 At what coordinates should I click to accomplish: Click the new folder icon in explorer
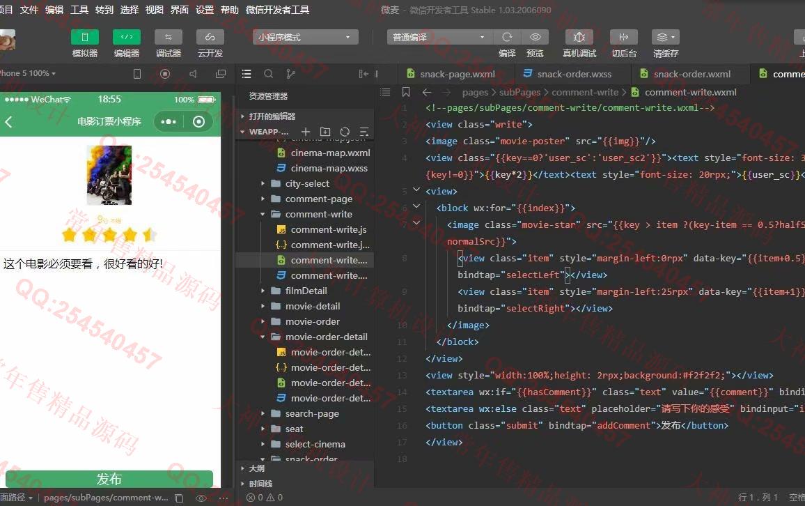pos(325,132)
